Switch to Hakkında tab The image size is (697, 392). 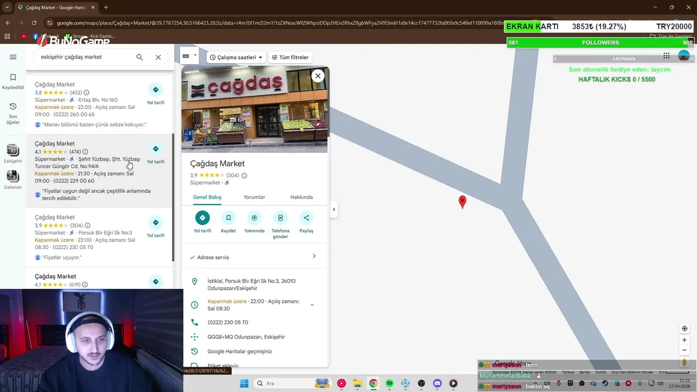[x=301, y=197]
